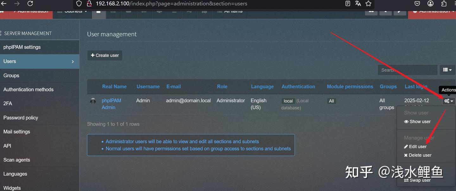Screen dimensions: 456x191
Task: Click the Search input field
Action: [408, 70]
